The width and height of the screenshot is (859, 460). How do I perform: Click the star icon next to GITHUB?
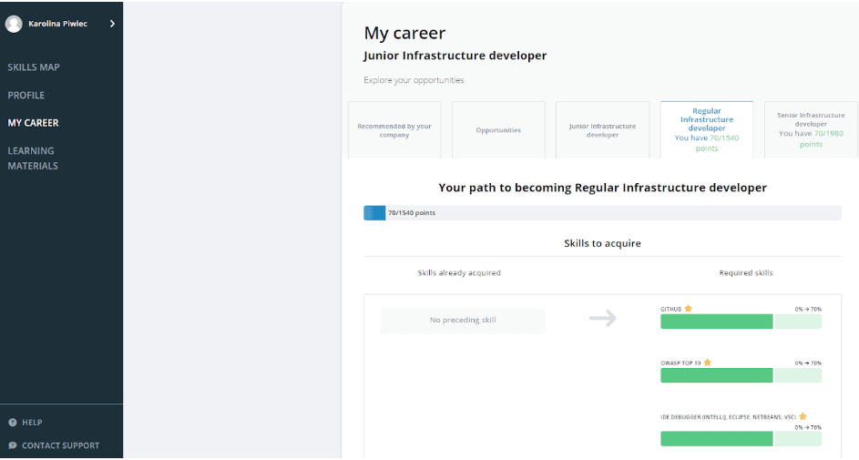click(689, 309)
